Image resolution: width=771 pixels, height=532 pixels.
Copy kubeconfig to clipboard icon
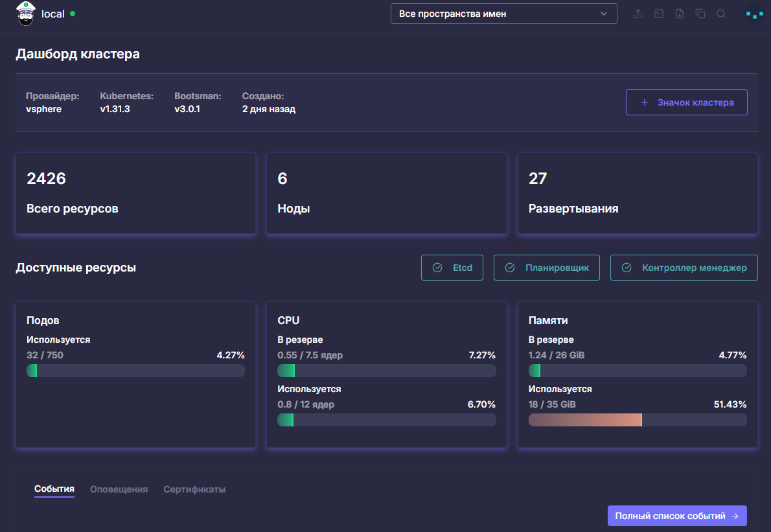[x=700, y=14]
